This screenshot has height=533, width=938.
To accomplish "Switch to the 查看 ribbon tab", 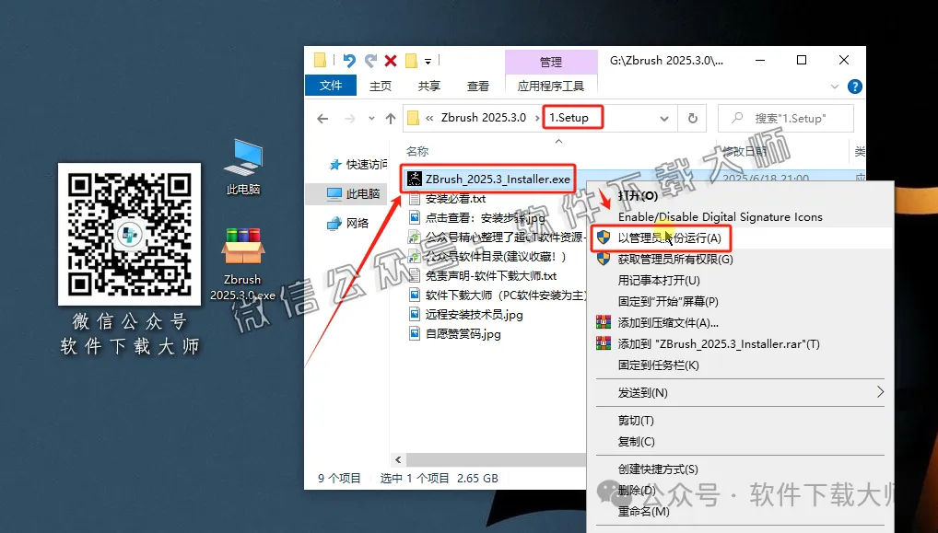I will click(477, 85).
